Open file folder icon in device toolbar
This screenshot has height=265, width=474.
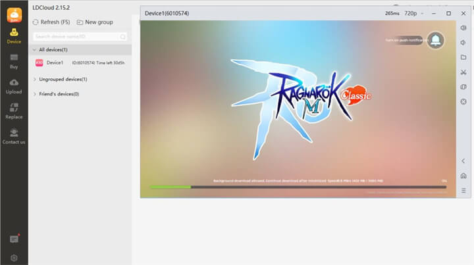pyautogui.click(x=463, y=57)
